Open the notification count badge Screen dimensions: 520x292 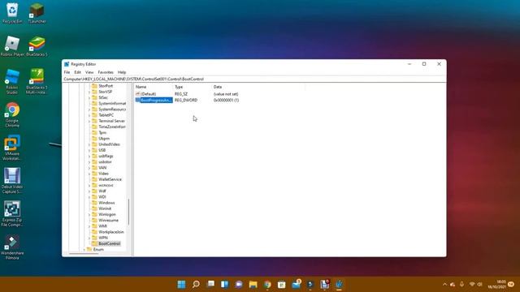pos(511,284)
